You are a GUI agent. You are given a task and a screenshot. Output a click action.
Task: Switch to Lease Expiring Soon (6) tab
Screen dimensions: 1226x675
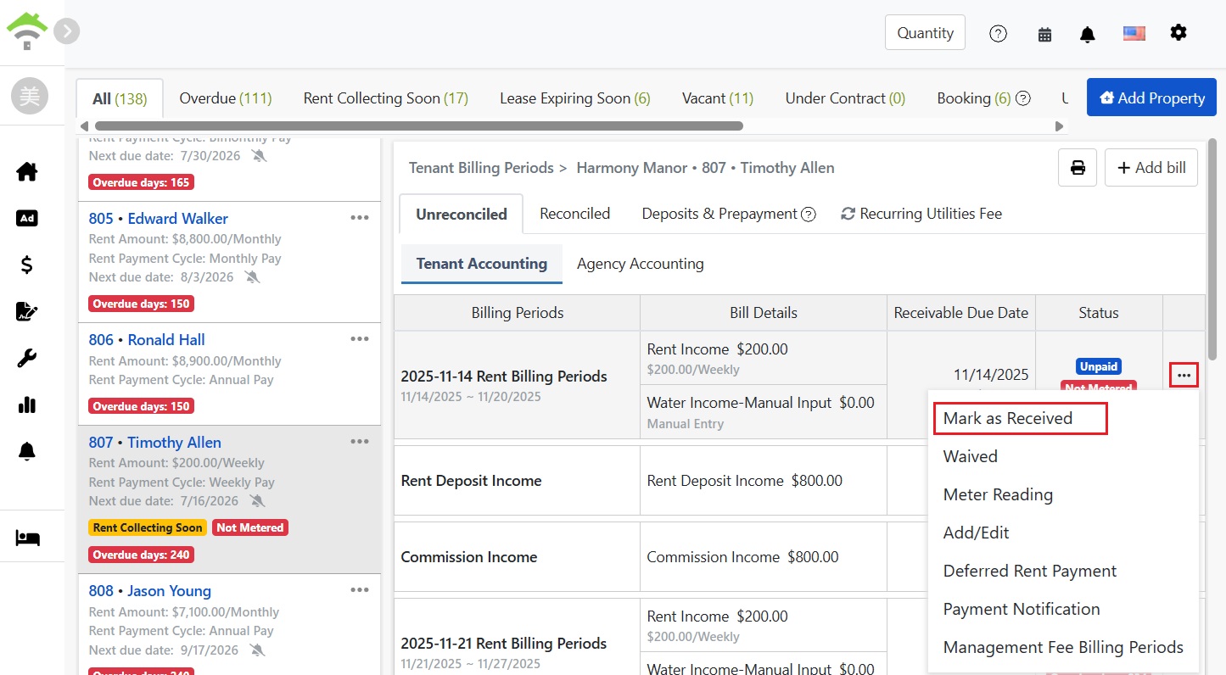click(x=575, y=98)
